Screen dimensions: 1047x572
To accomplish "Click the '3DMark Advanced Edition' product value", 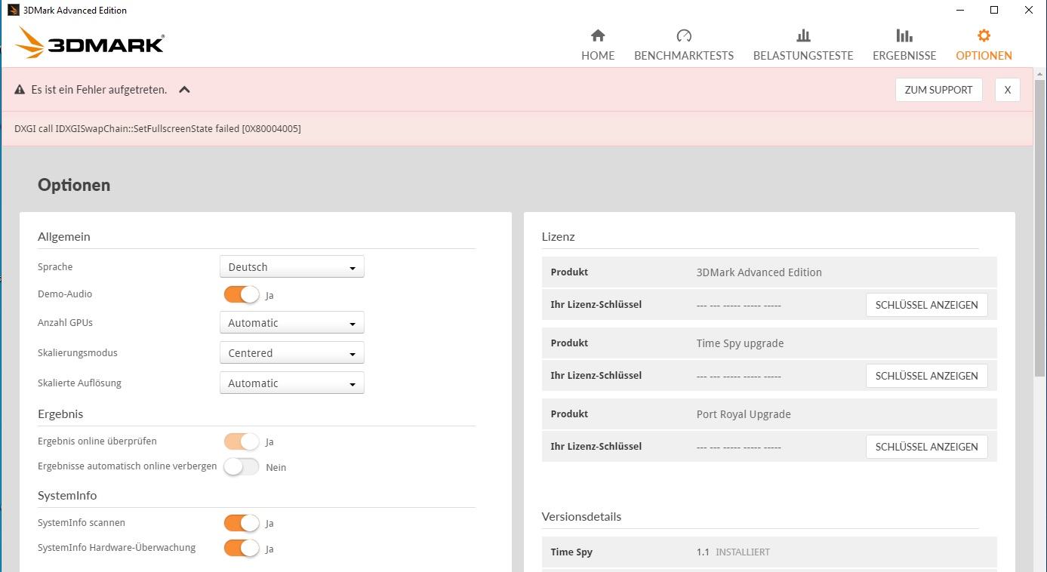I will (x=759, y=272).
